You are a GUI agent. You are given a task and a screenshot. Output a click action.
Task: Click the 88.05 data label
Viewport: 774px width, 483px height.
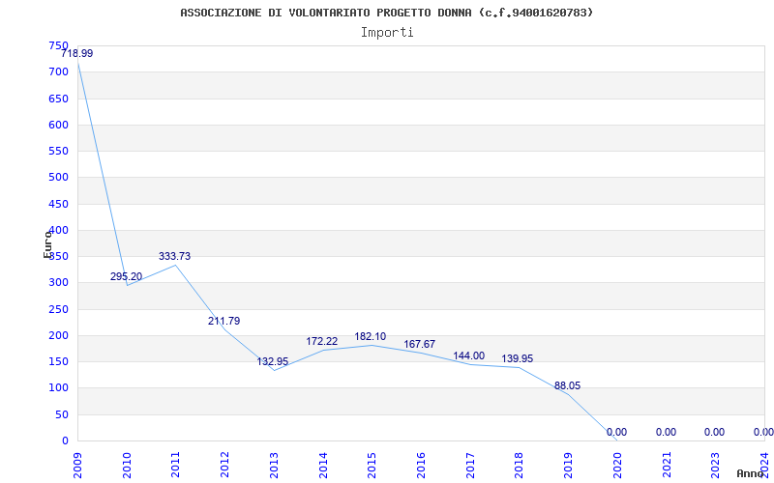567,385
